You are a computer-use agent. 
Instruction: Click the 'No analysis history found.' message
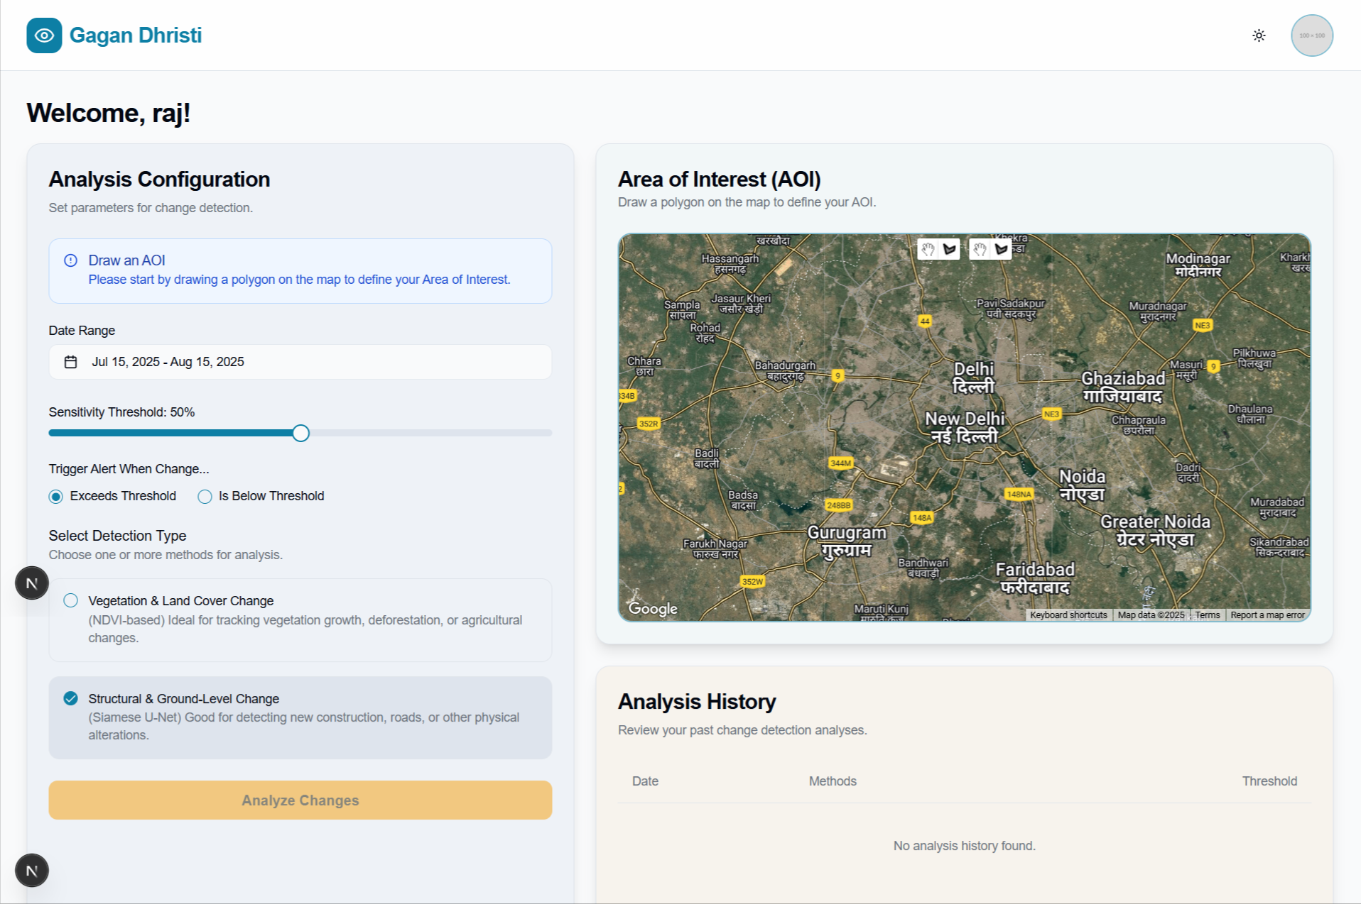964,846
